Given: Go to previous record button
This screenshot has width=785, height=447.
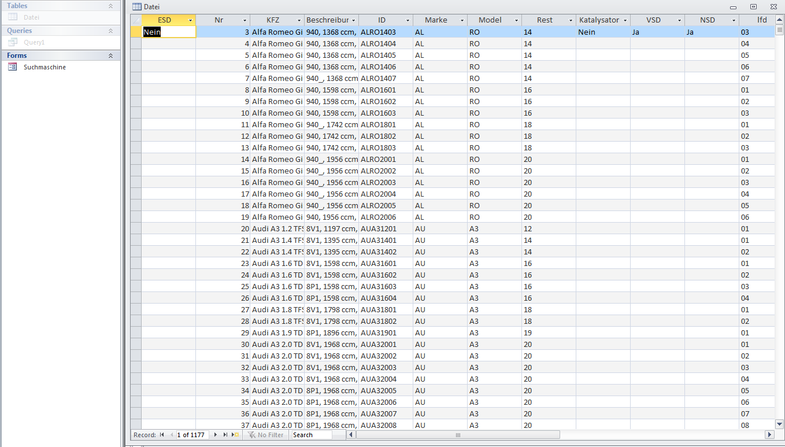Looking at the screenshot, I should [171, 435].
